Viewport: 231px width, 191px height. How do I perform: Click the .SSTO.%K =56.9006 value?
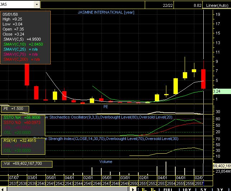[22, 117]
